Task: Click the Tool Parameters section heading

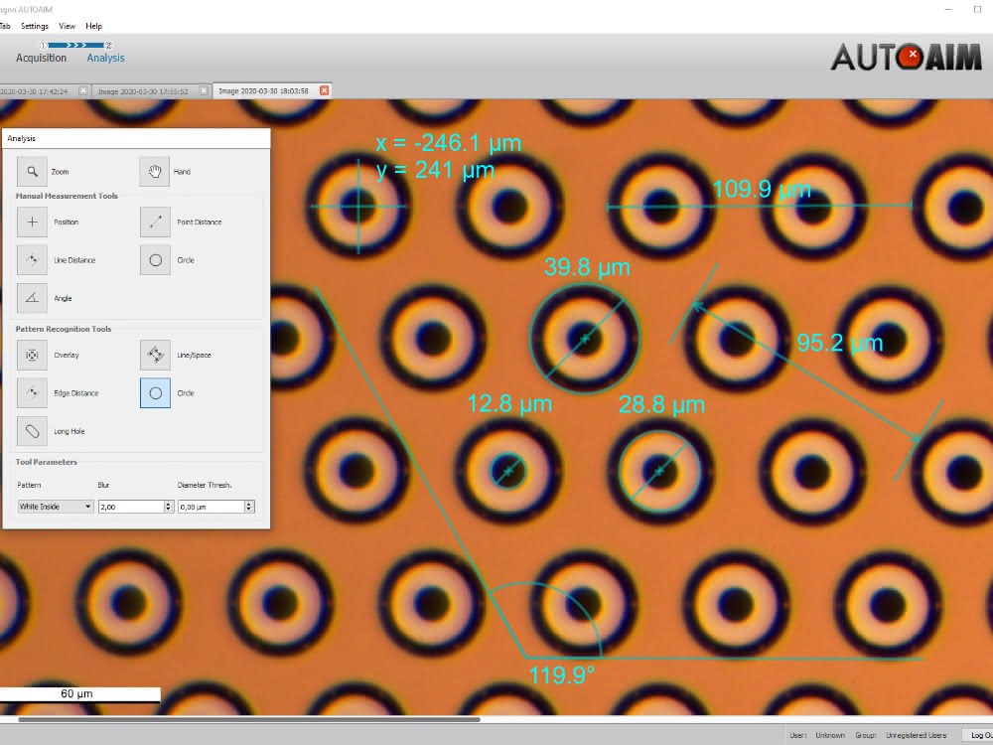Action: [47, 462]
